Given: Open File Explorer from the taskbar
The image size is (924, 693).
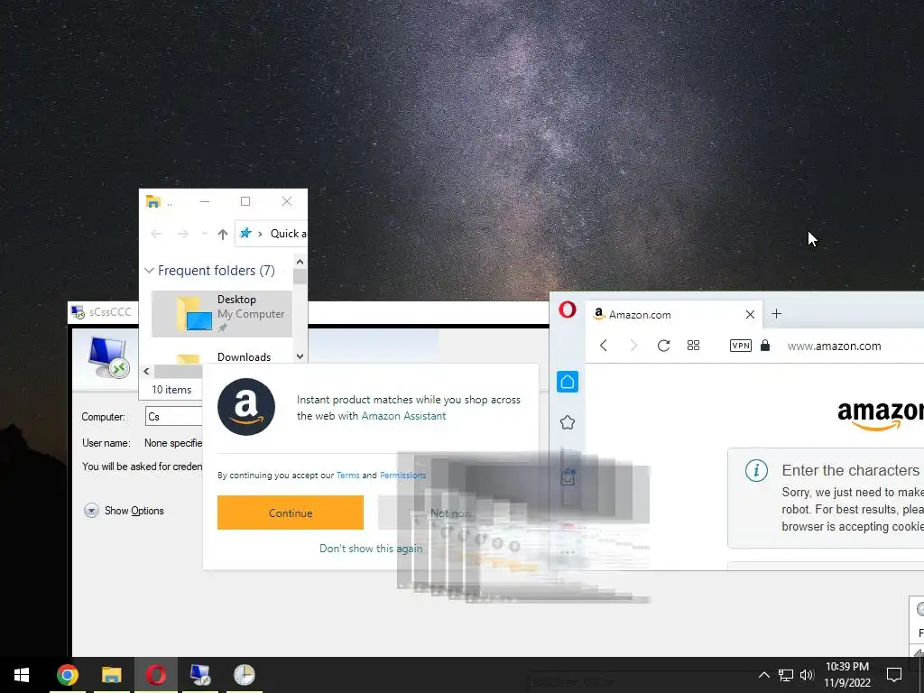Looking at the screenshot, I should [111, 675].
